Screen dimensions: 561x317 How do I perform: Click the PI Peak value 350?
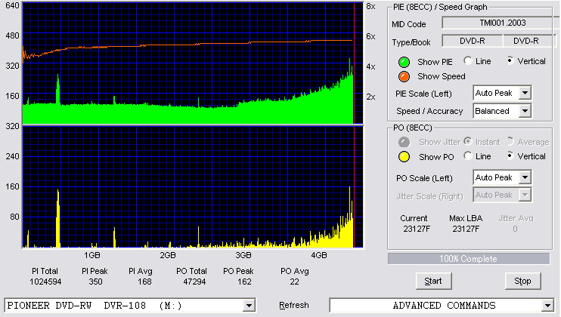pos(95,282)
